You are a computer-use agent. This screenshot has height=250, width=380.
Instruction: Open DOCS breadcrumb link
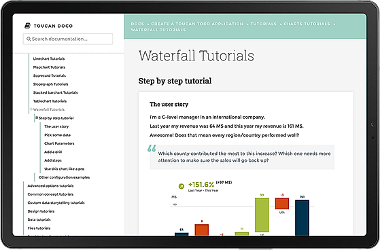pos(137,24)
